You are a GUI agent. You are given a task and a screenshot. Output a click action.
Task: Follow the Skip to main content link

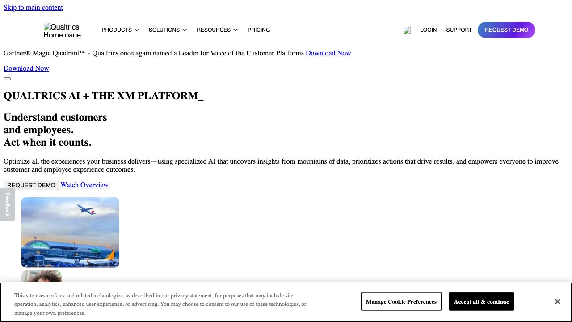coord(33,8)
